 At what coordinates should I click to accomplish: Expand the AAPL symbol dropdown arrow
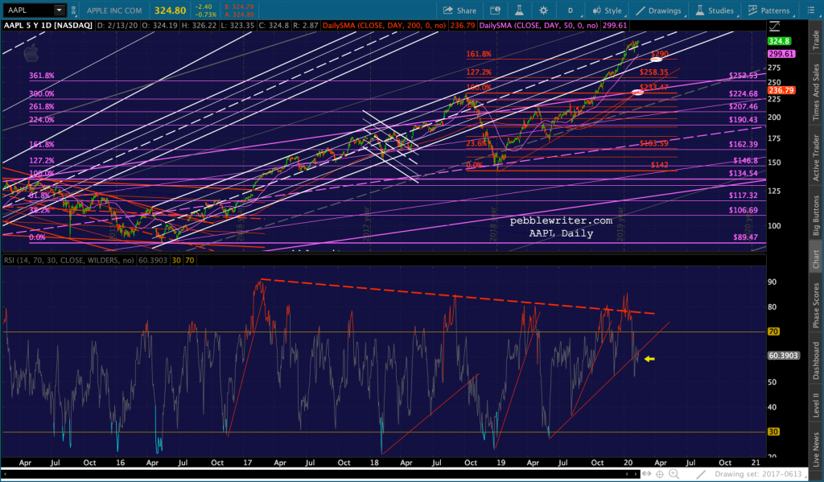60,10
